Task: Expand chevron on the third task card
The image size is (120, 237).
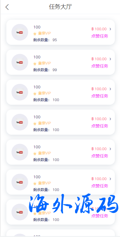Action: click(x=110, y=89)
